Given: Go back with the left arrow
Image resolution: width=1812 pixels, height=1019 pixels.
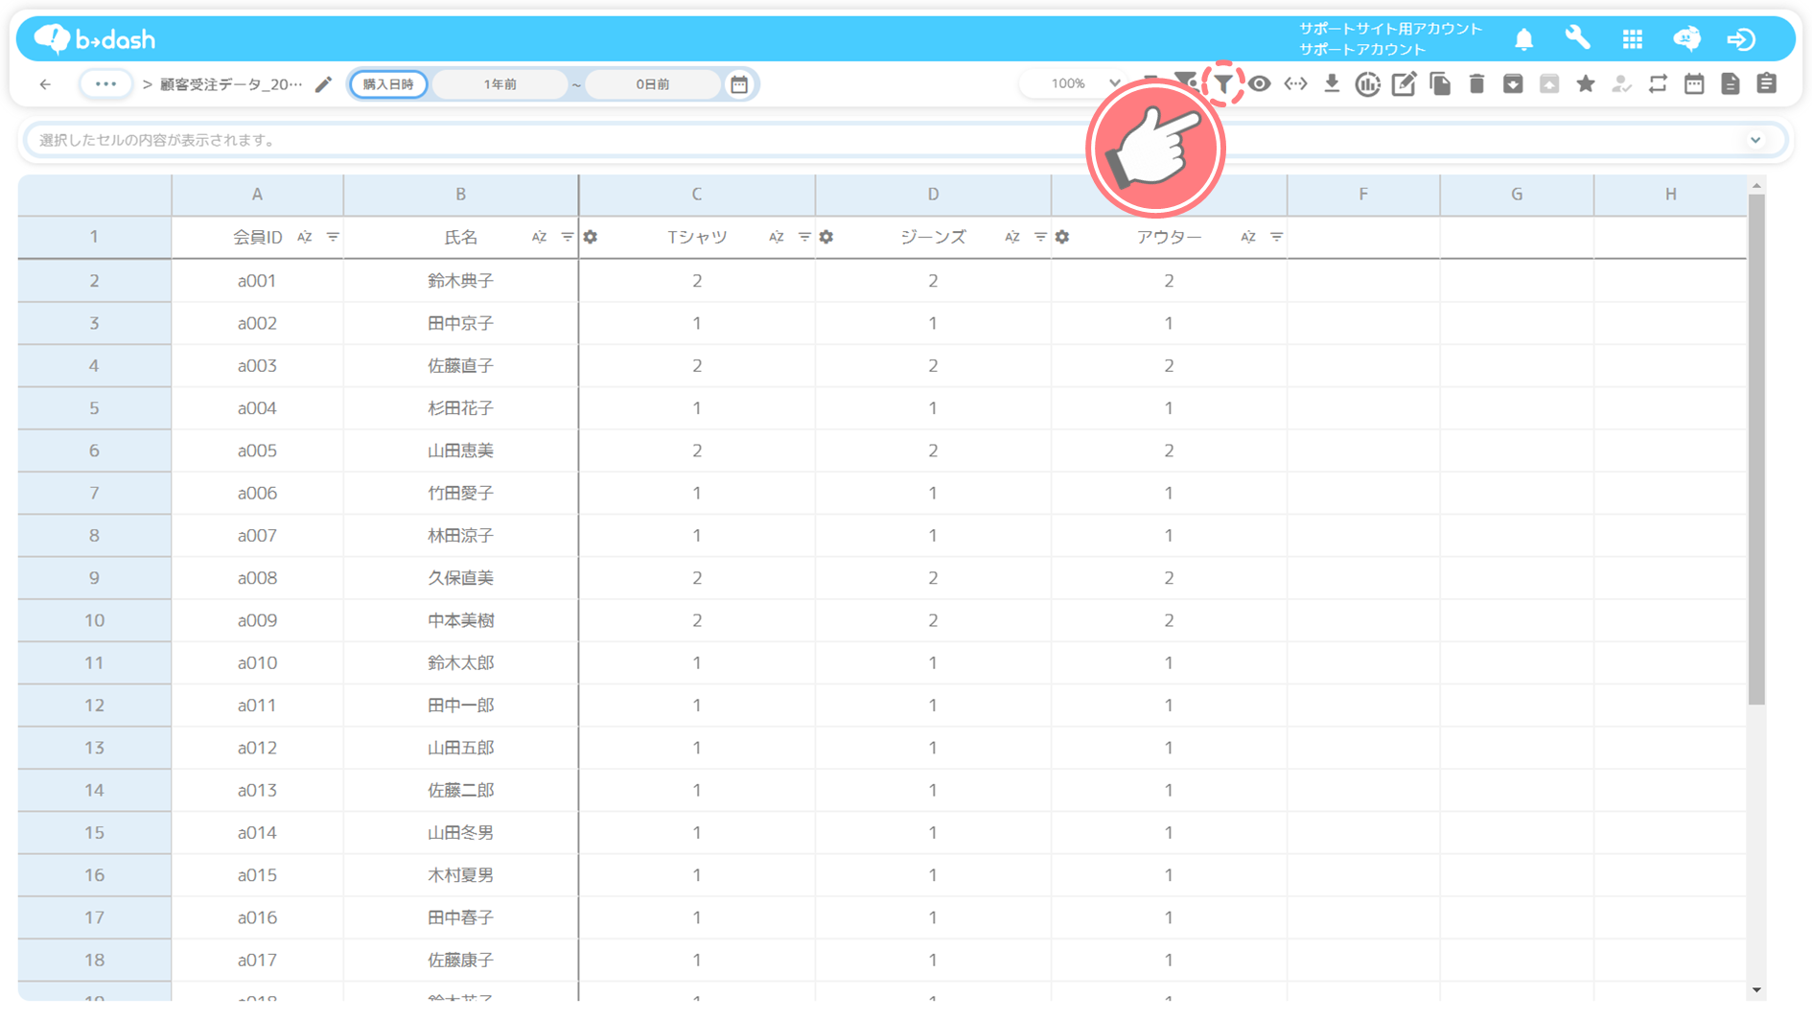Looking at the screenshot, I should tap(45, 84).
